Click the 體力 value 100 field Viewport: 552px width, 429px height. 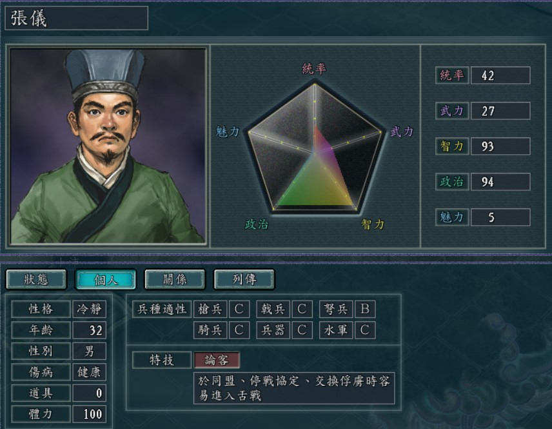89,414
